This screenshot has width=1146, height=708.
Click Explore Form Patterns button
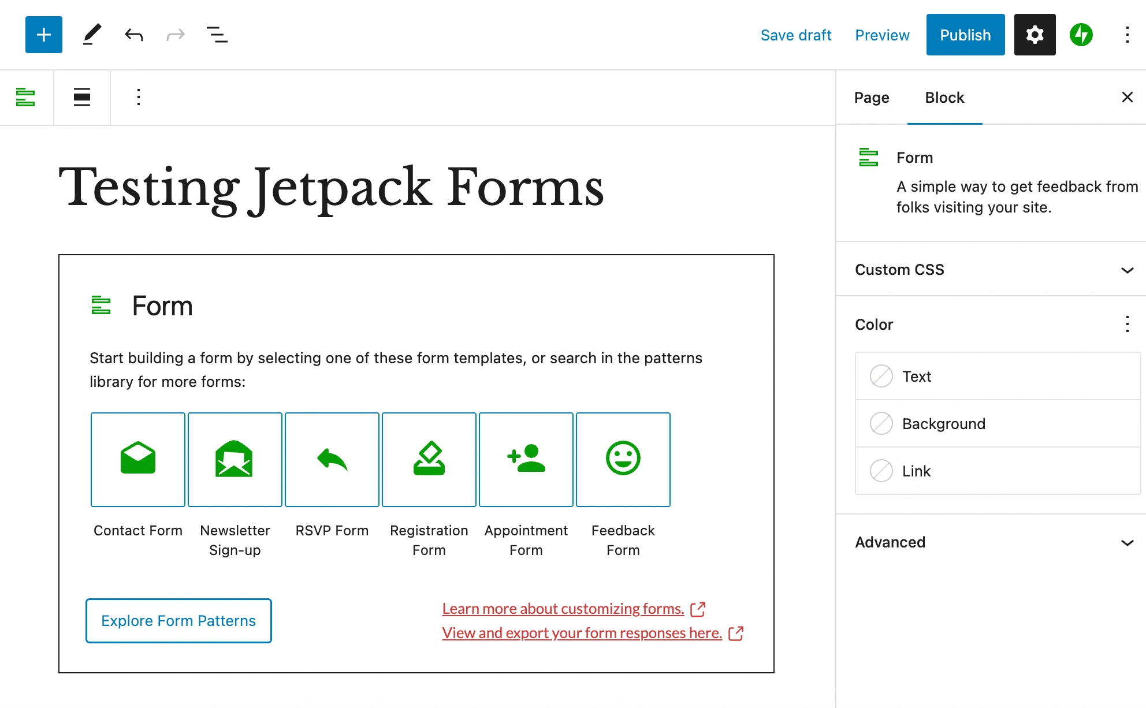point(178,621)
